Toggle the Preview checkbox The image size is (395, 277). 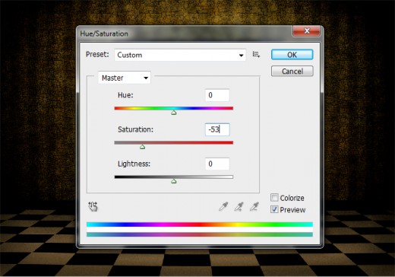(x=274, y=209)
